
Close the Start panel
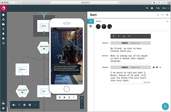pyautogui.click(x=167, y=15)
